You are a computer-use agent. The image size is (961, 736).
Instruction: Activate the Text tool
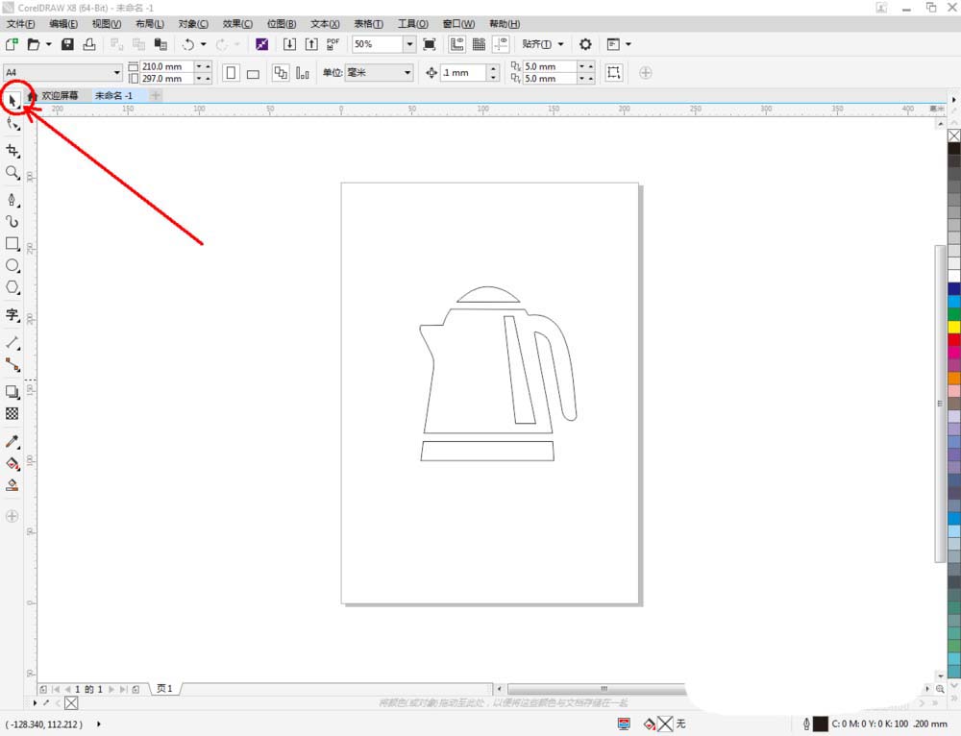click(x=12, y=315)
